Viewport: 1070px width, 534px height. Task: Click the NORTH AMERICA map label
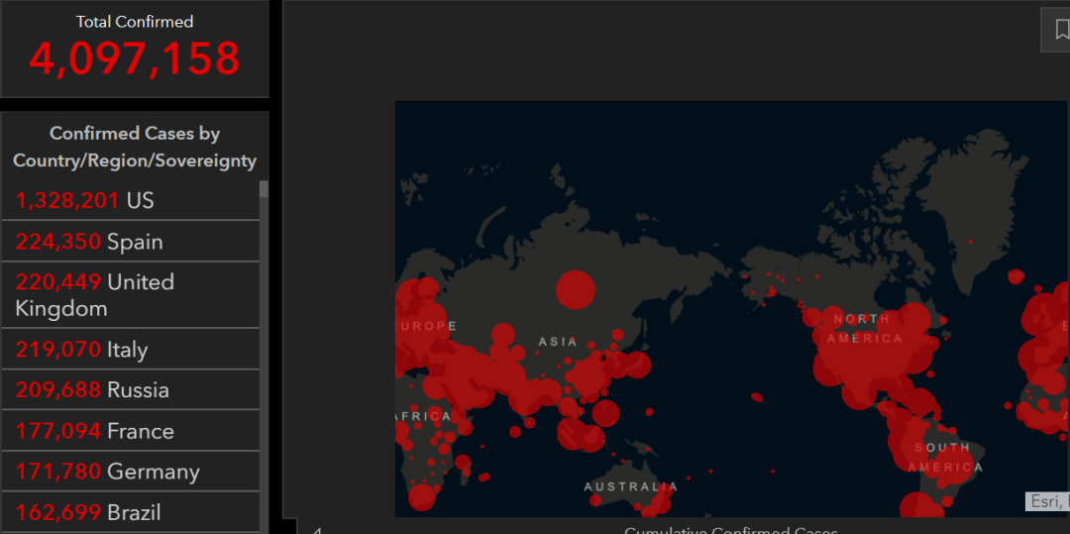coord(865,329)
